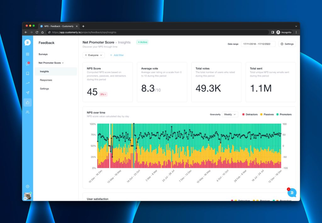Open the browser three-dot menu
322x223 pixels.
pyautogui.click(x=296, y=32)
